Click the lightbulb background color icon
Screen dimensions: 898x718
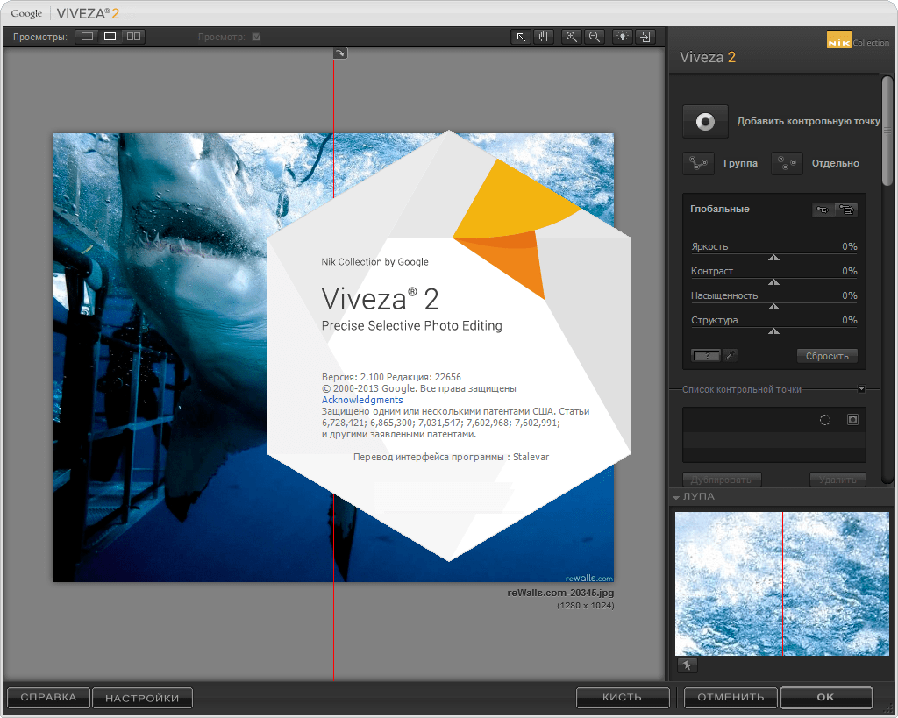[x=622, y=37]
